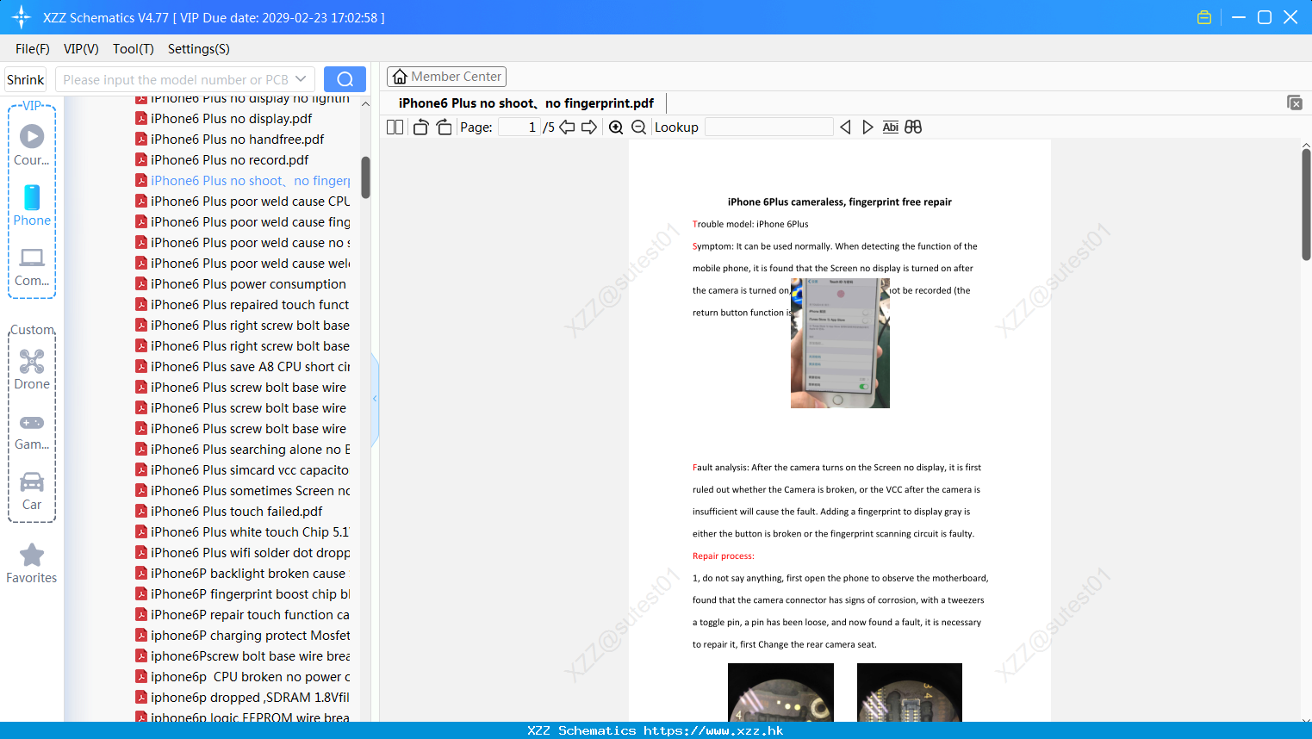Go to previous PDF page arrow

click(567, 127)
